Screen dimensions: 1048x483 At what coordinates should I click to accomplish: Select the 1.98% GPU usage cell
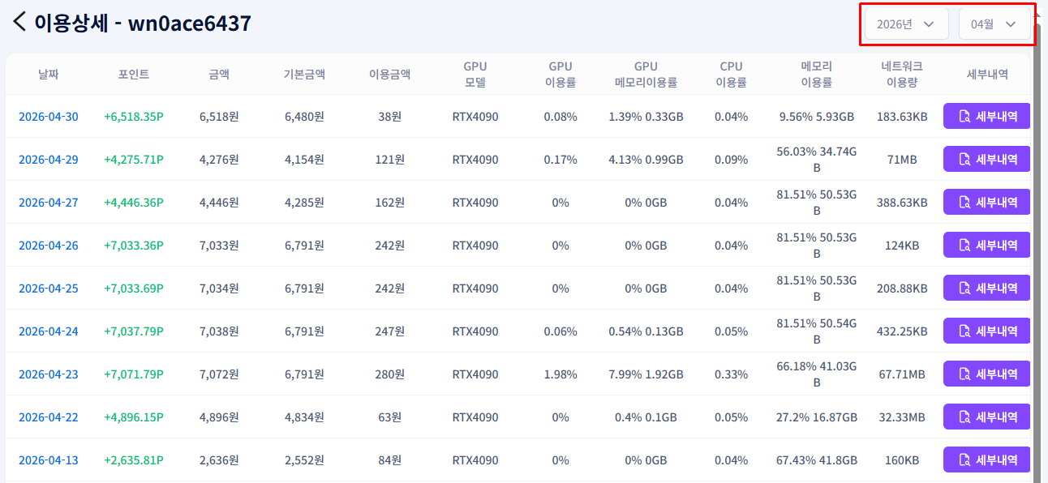coord(561,374)
